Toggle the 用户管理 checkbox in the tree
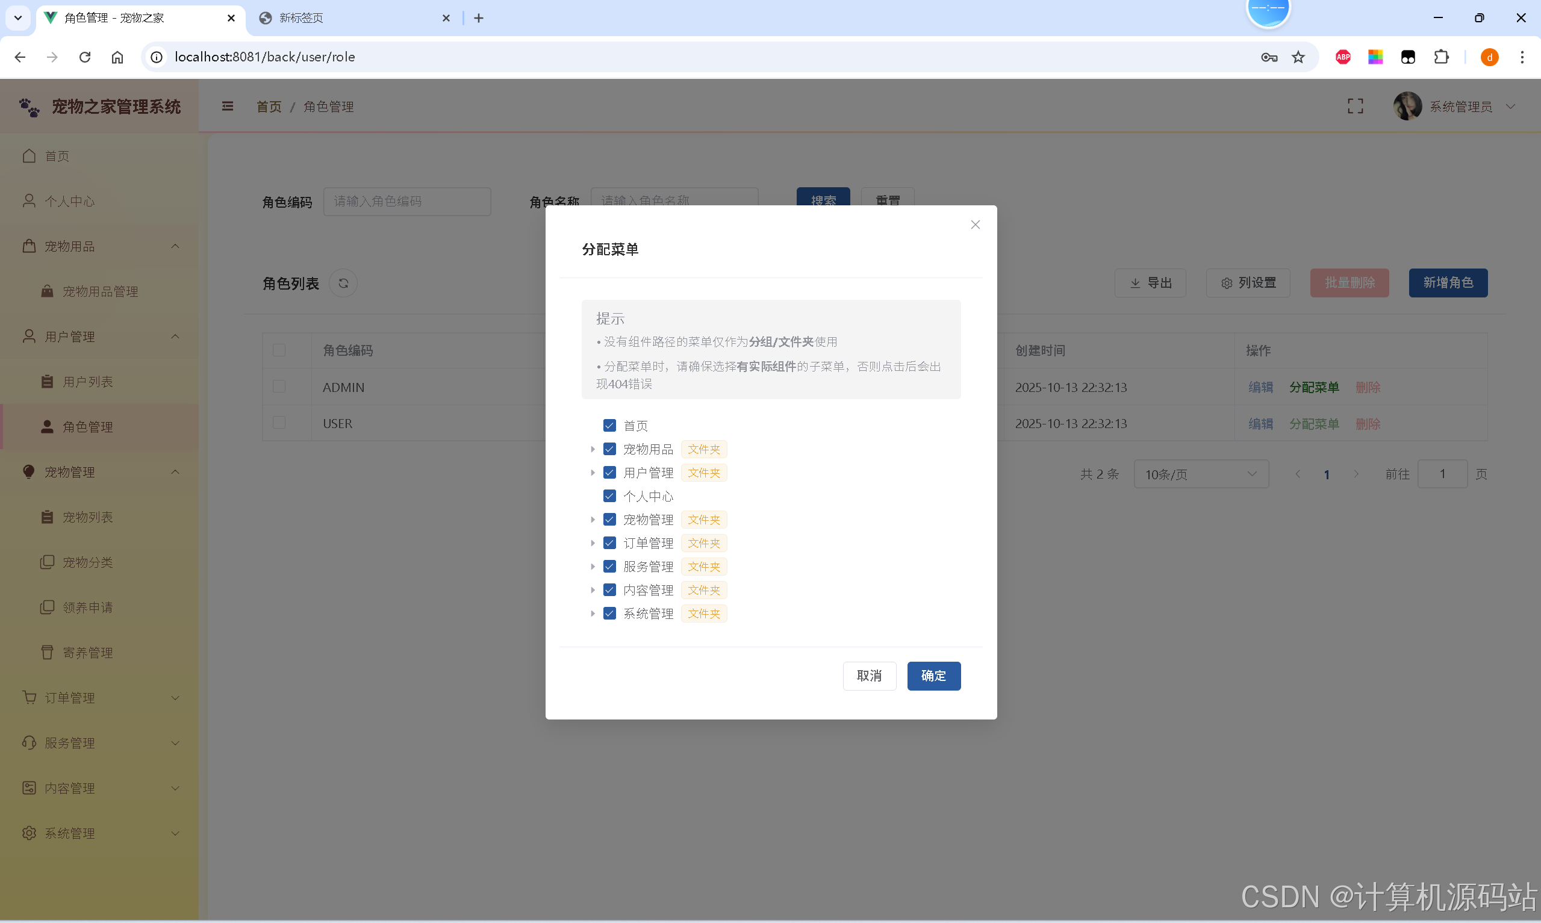 point(609,473)
